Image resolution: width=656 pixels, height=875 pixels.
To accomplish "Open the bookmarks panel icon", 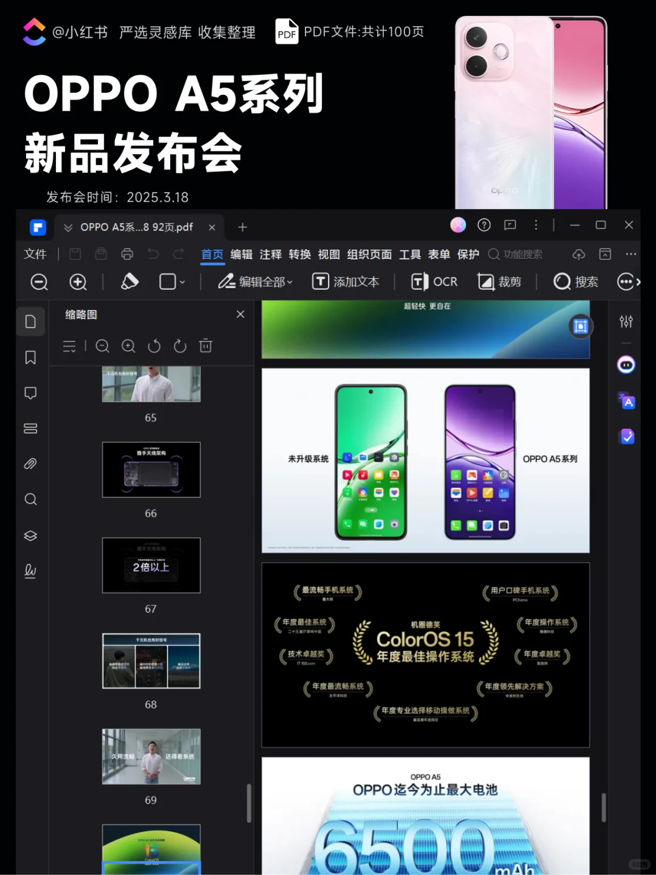I will click(30, 357).
